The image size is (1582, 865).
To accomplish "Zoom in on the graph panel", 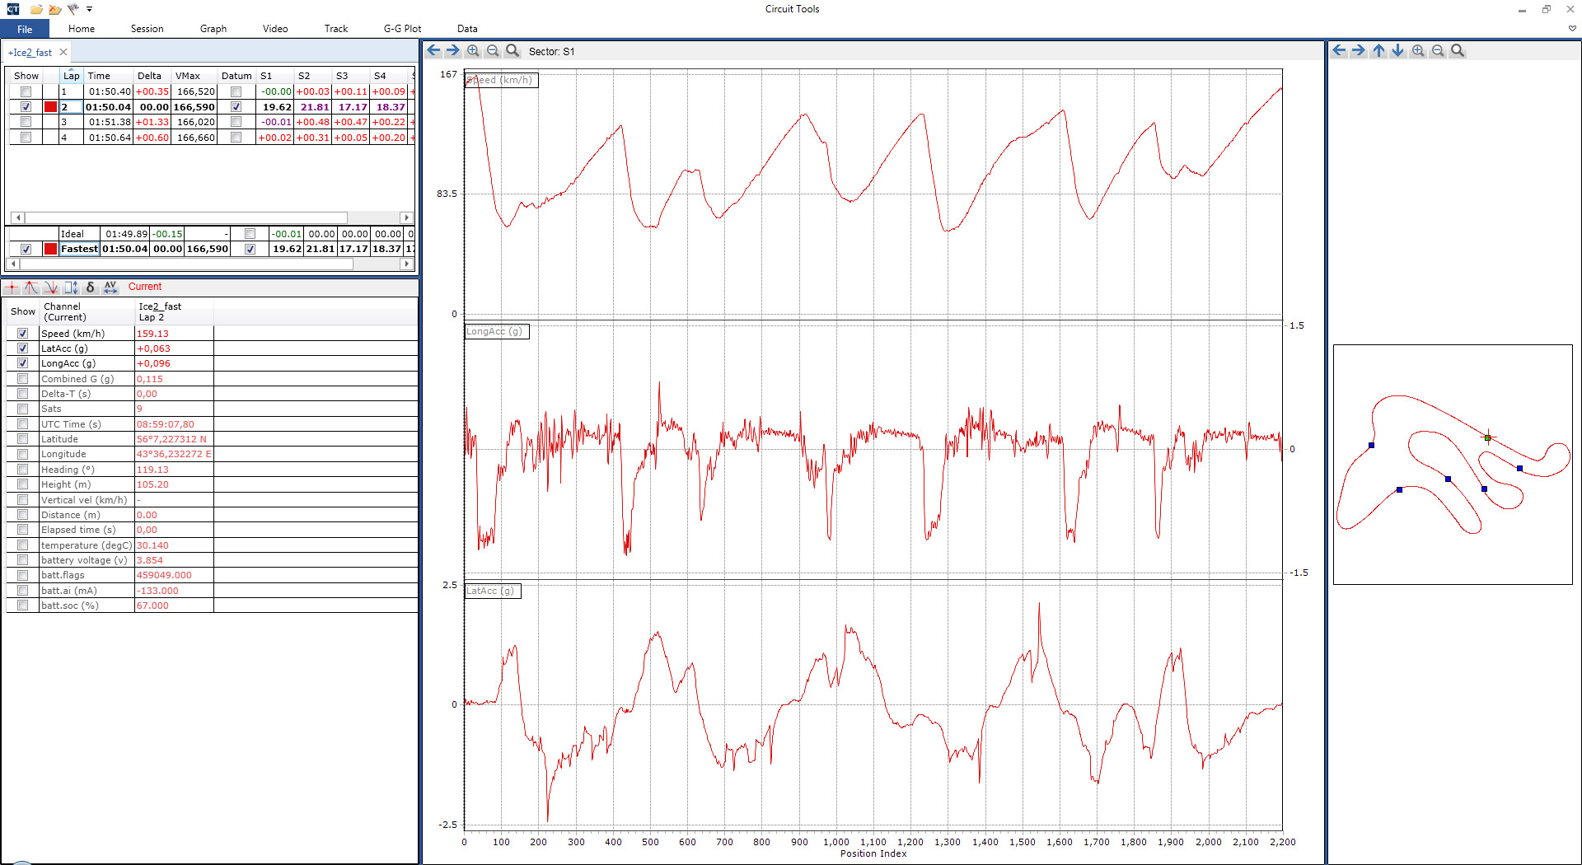I will pyautogui.click(x=473, y=51).
